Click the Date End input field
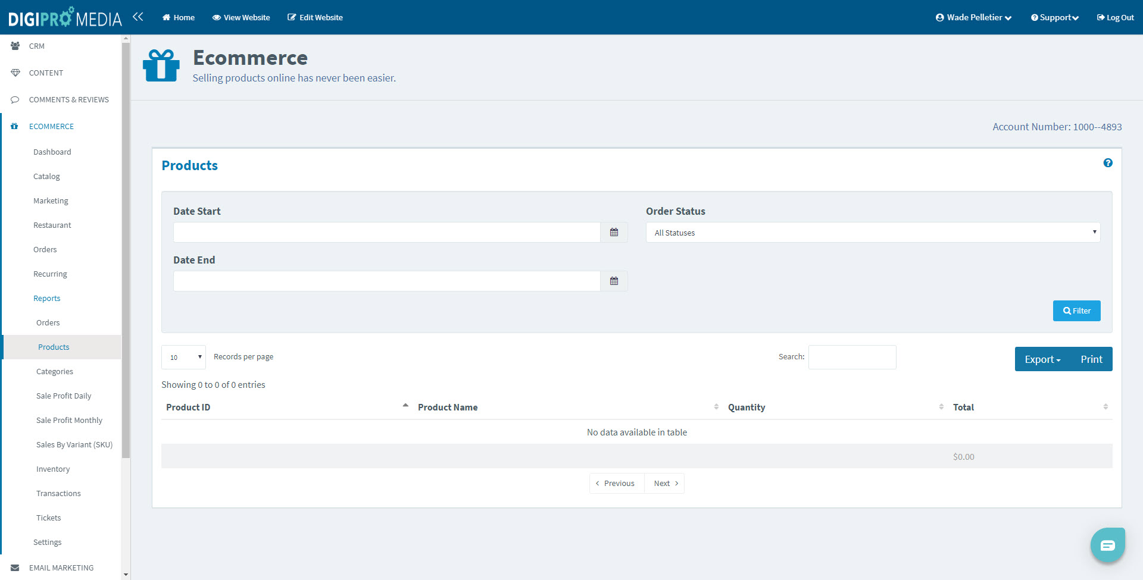Viewport: 1143px width, 580px height. coord(387,281)
